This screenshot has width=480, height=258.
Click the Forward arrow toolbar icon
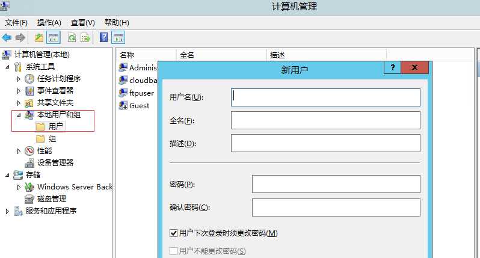tap(20, 38)
